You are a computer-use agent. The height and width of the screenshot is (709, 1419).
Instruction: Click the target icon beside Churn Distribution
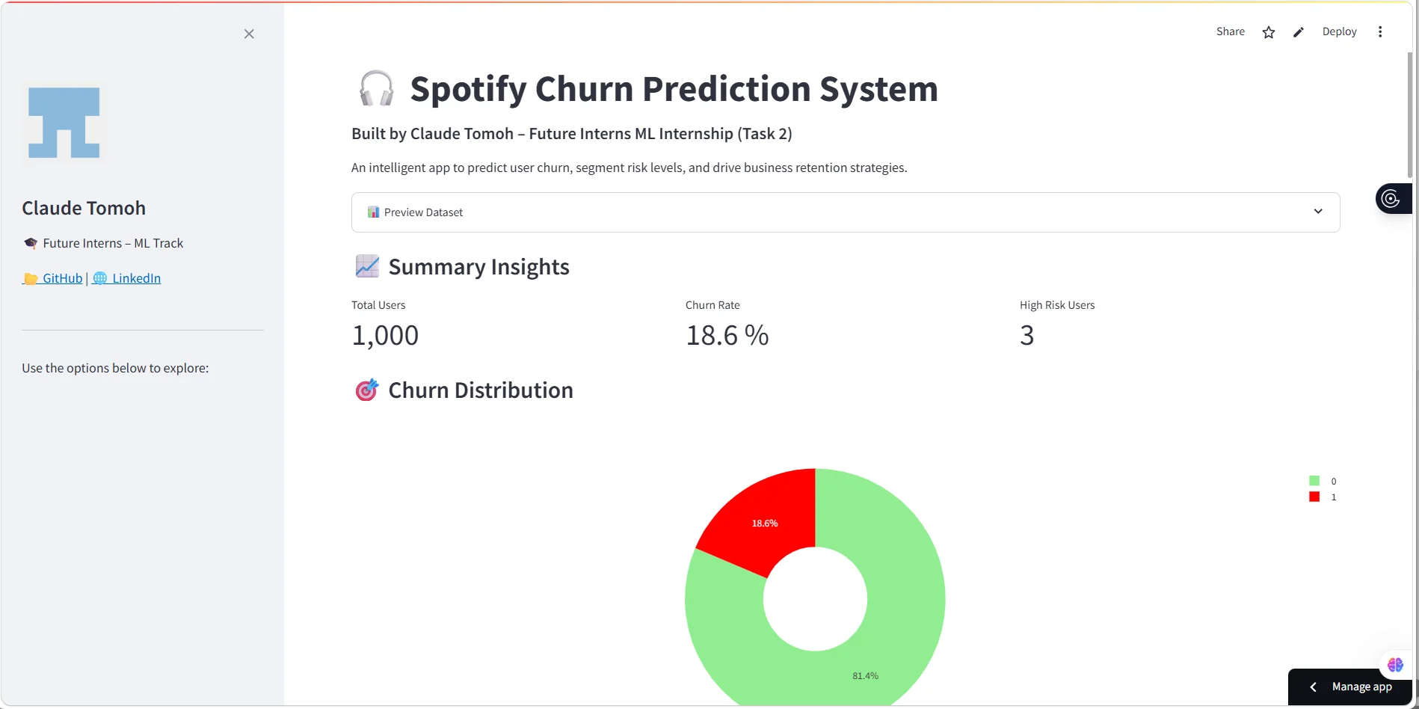(367, 390)
